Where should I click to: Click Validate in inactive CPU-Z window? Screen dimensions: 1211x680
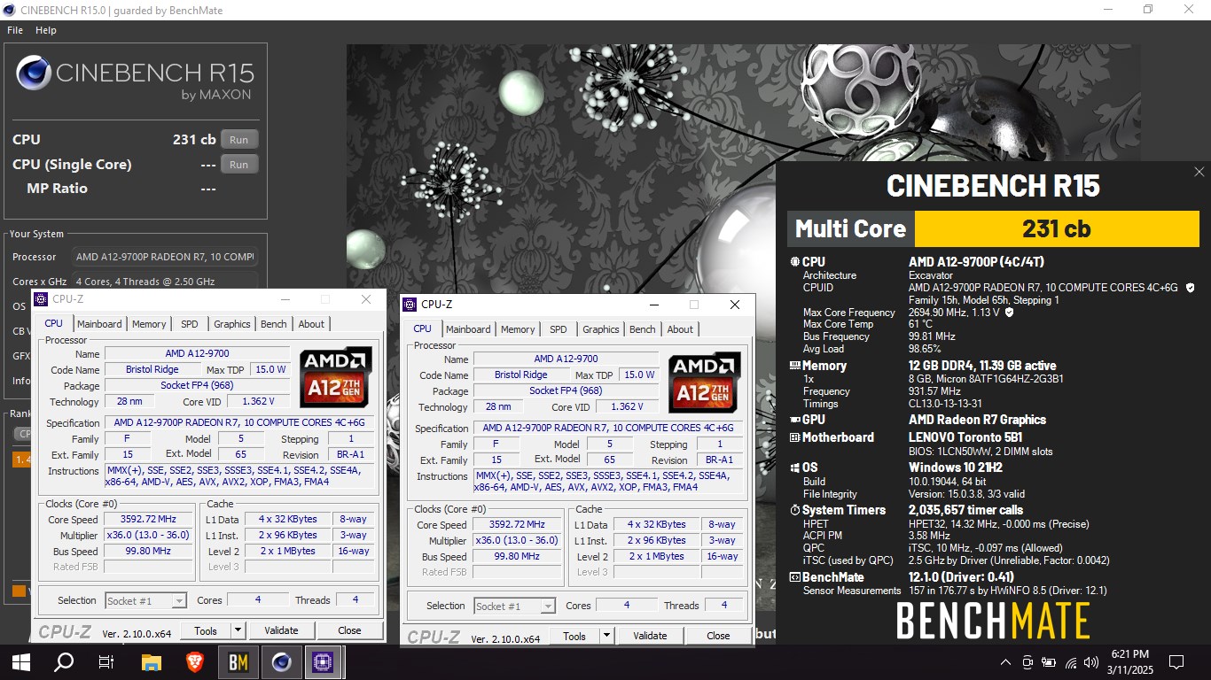click(281, 630)
